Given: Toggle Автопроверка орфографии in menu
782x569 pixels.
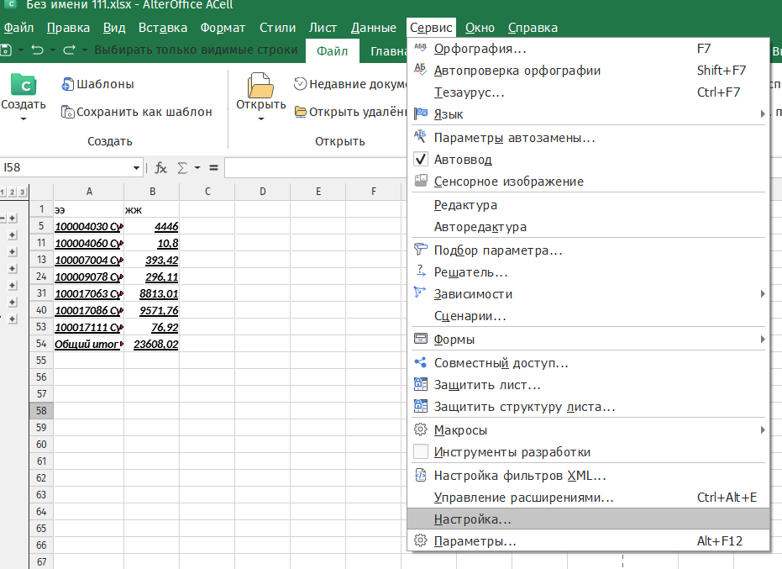Looking at the screenshot, I should point(517,71).
